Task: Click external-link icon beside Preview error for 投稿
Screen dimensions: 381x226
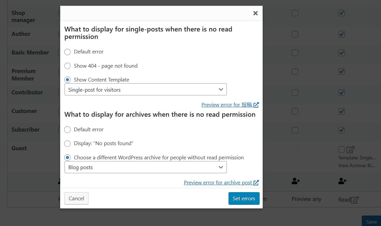Action: 256,105
